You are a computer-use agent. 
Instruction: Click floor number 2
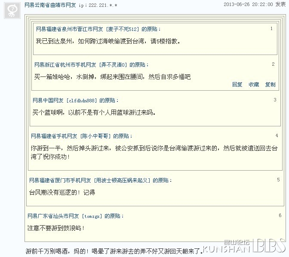point(273,64)
